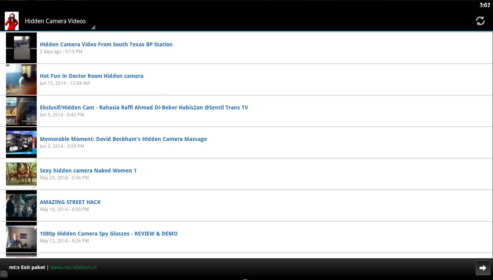Select thumbnail of David Beckham massage video

coord(21,142)
